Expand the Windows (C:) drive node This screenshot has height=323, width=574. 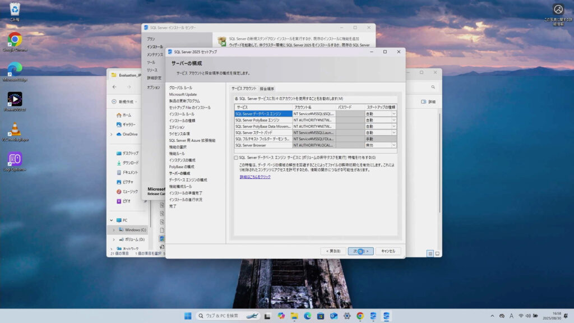[x=114, y=230]
